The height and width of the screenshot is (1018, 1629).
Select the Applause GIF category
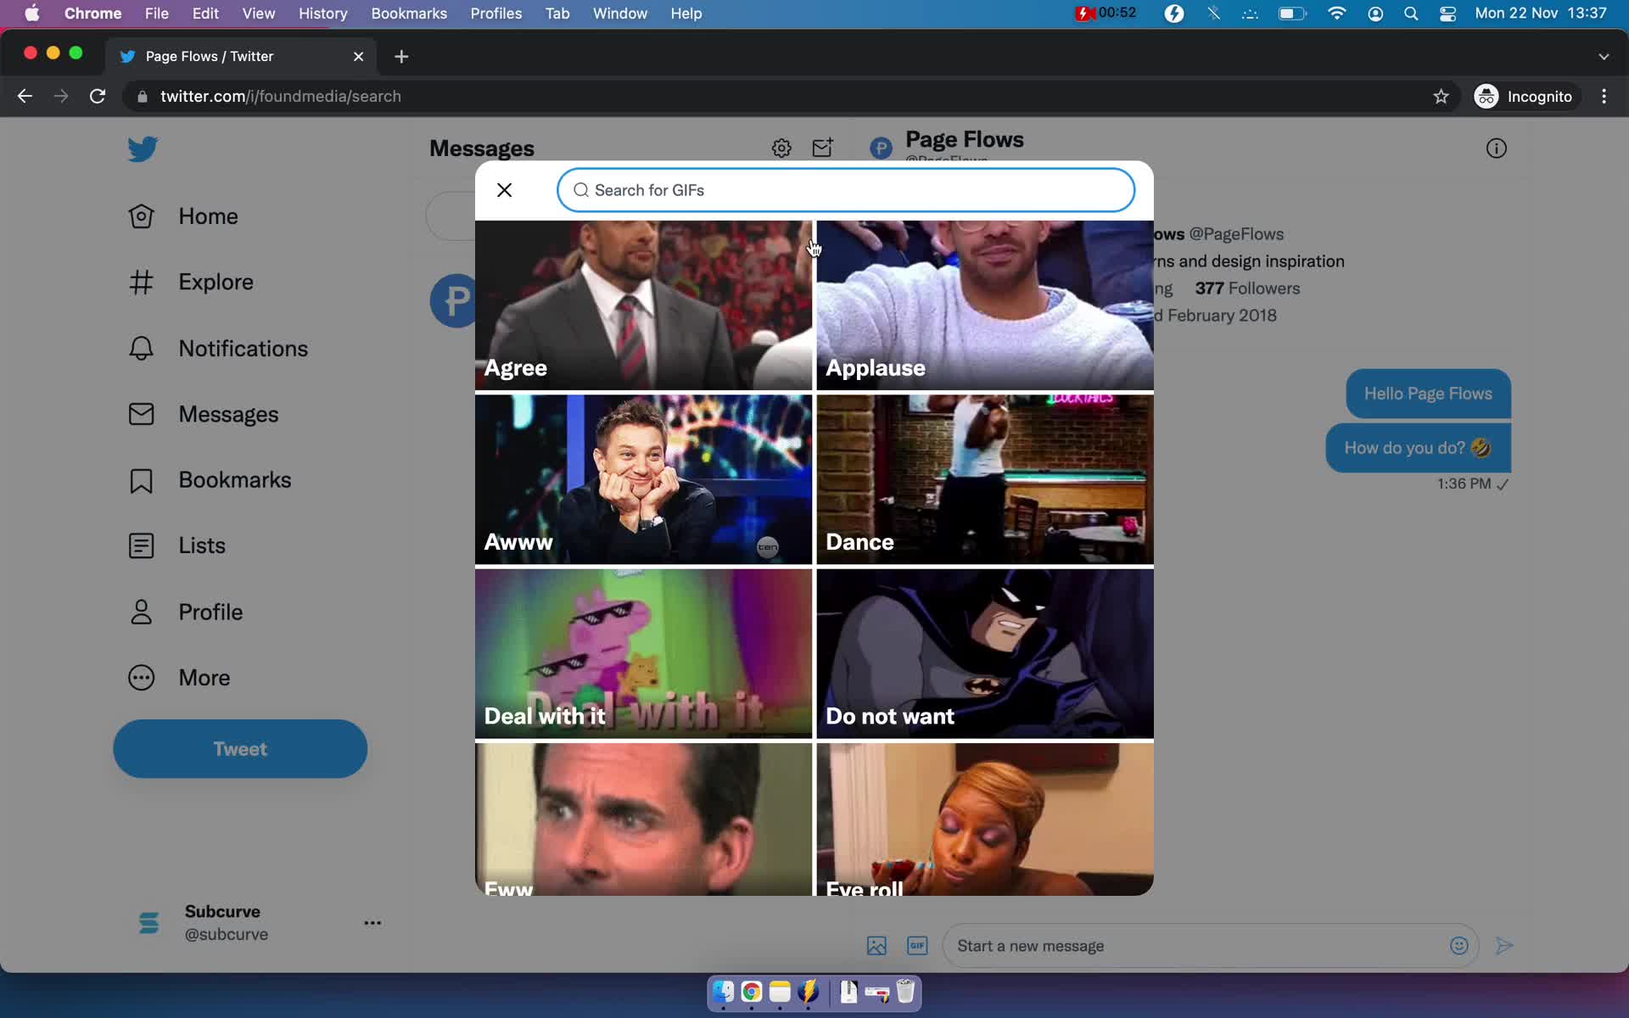coord(985,305)
